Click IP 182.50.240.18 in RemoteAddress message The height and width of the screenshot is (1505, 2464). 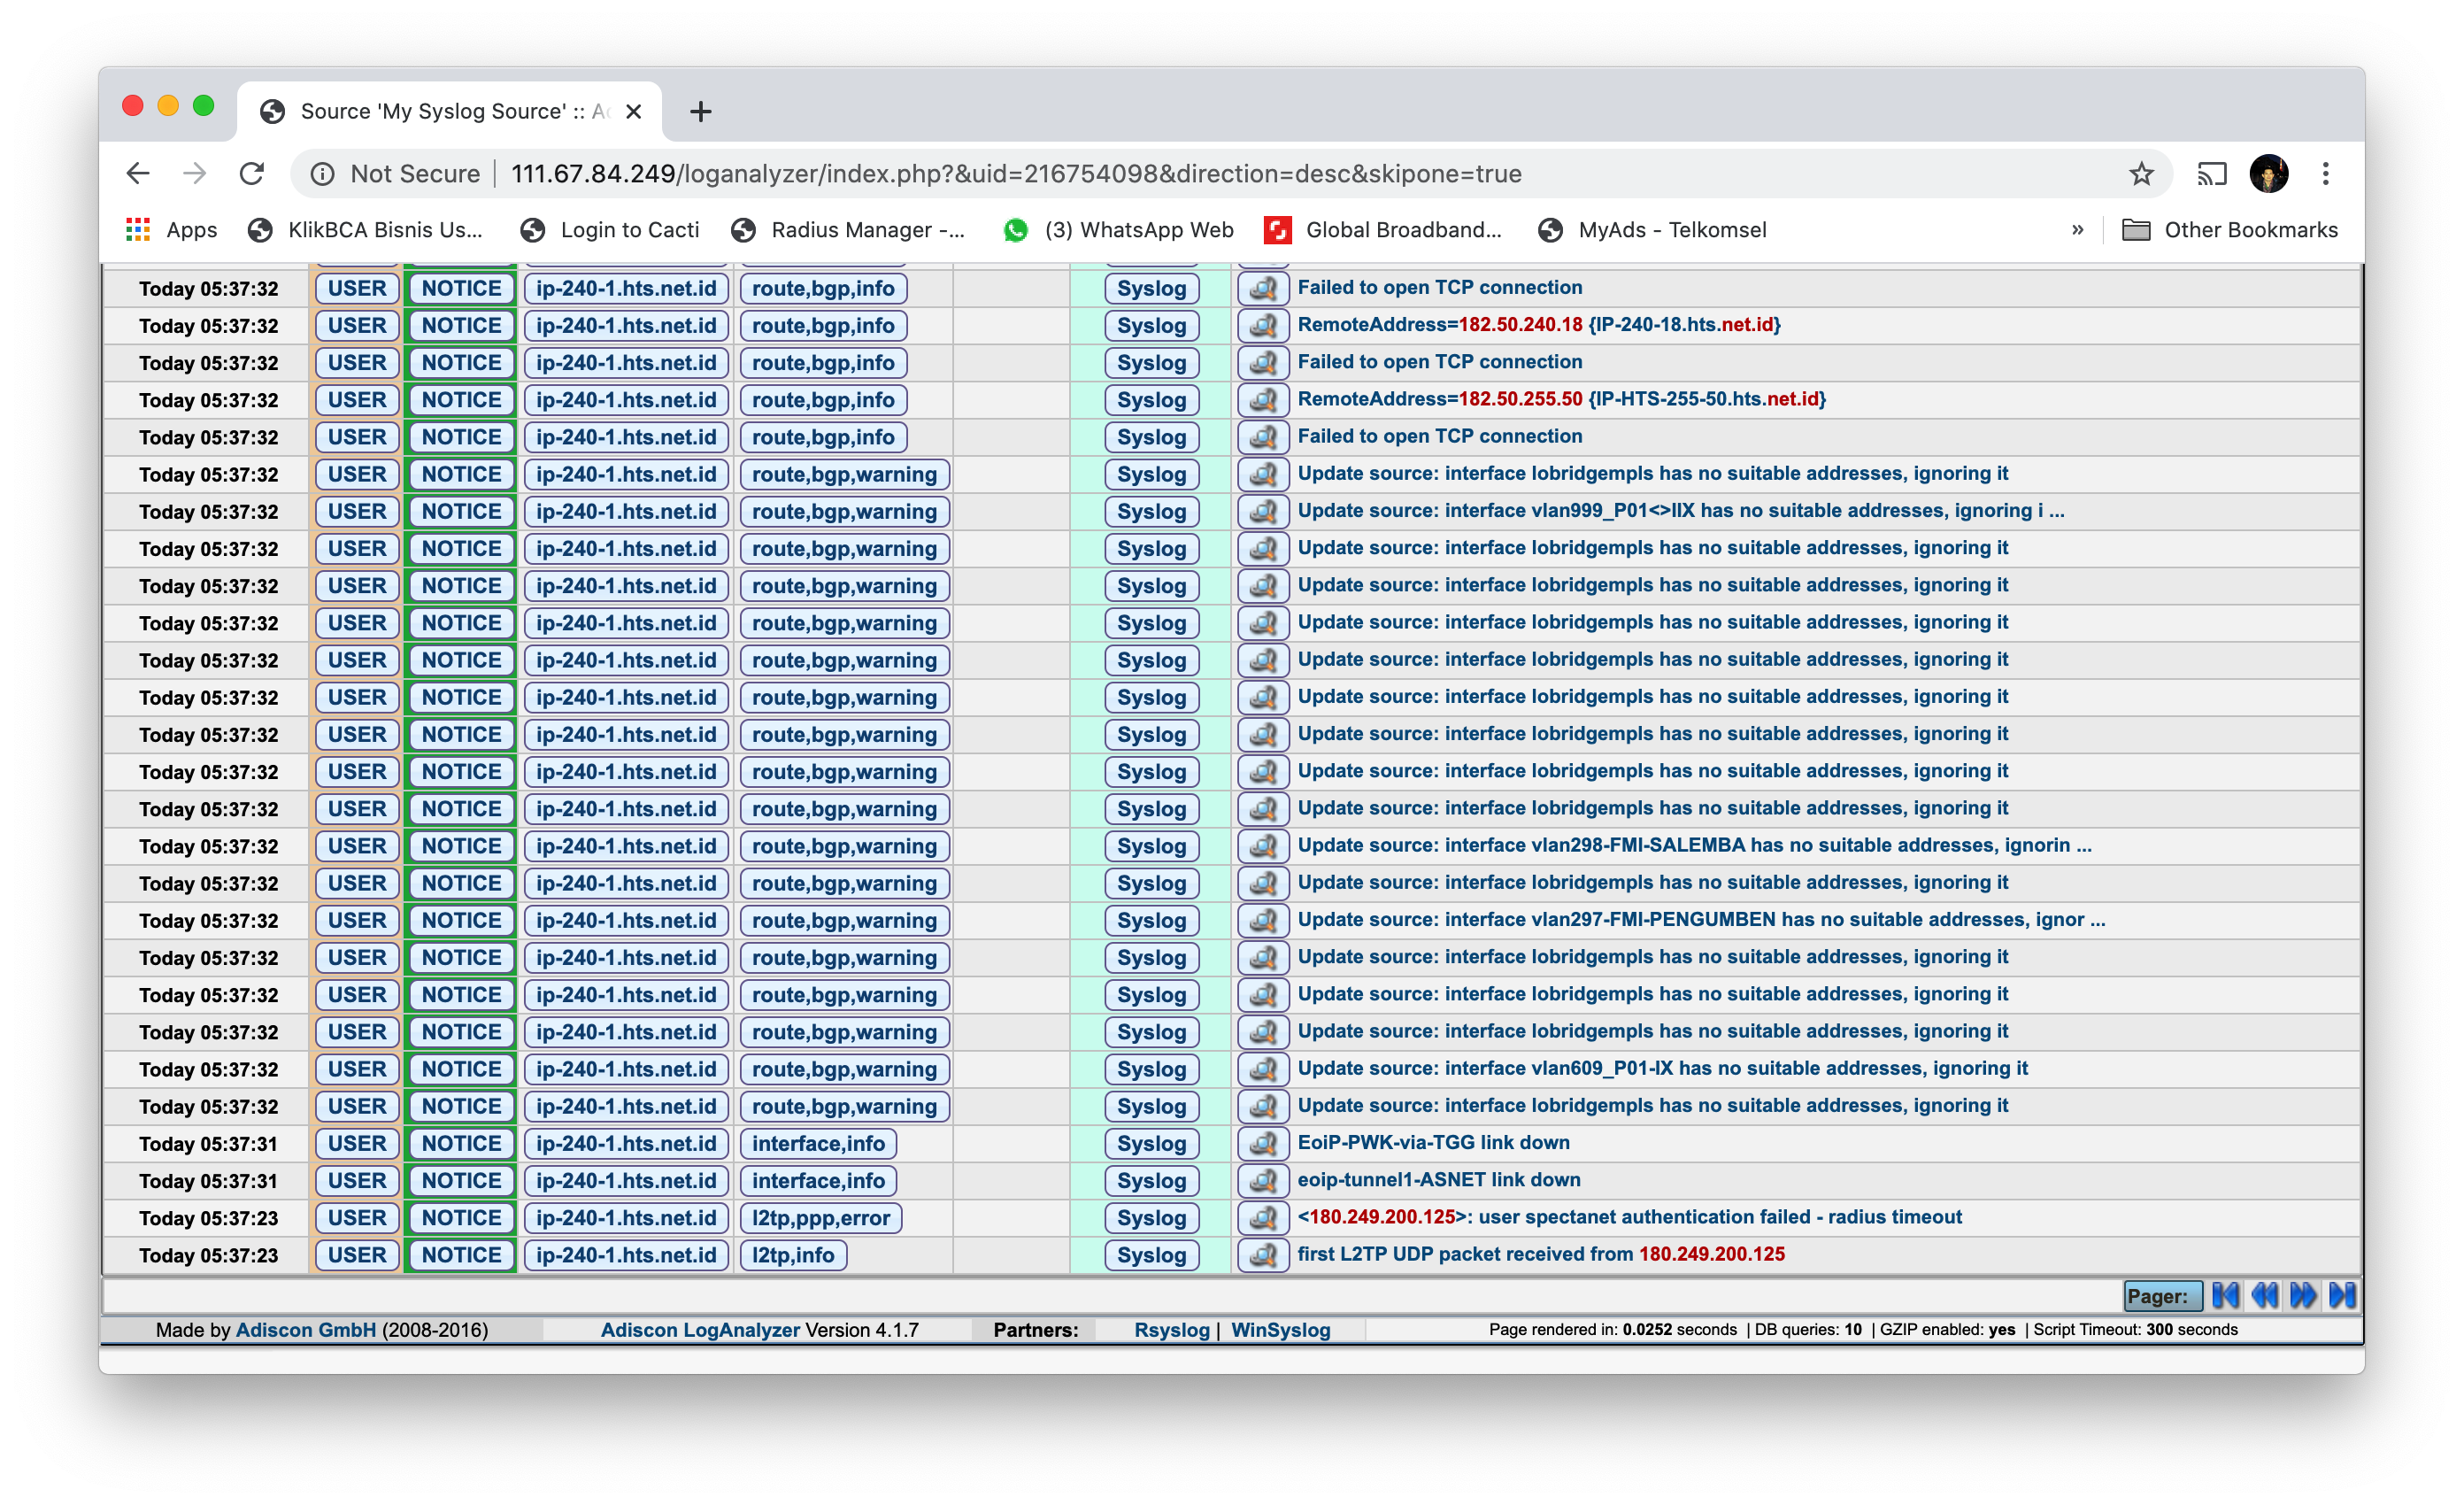(1521, 325)
